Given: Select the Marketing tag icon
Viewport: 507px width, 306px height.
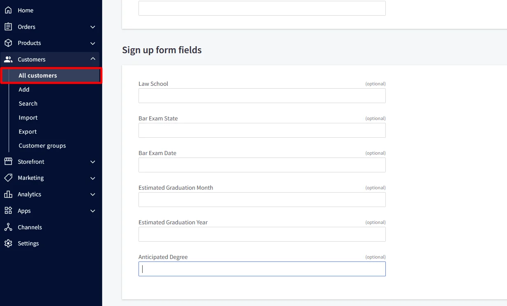Looking at the screenshot, I should click(x=9, y=178).
